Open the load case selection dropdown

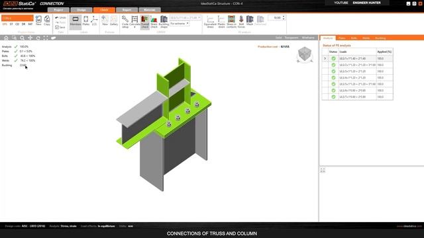pos(185,18)
